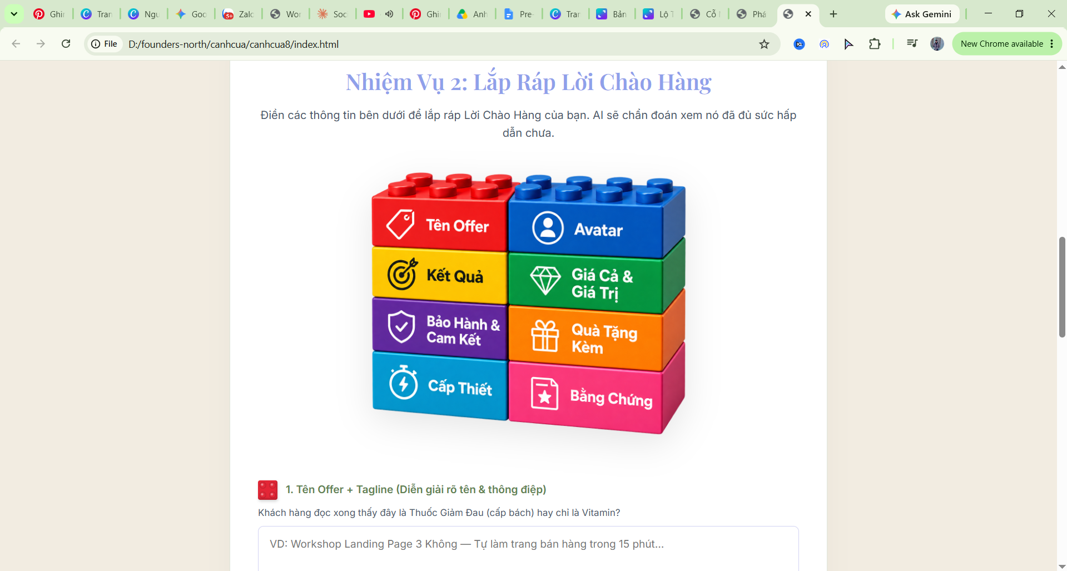Click the Lego blocks offer image
The width and height of the screenshot is (1067, 571).
pyautogui.click(x=528, y=303)
